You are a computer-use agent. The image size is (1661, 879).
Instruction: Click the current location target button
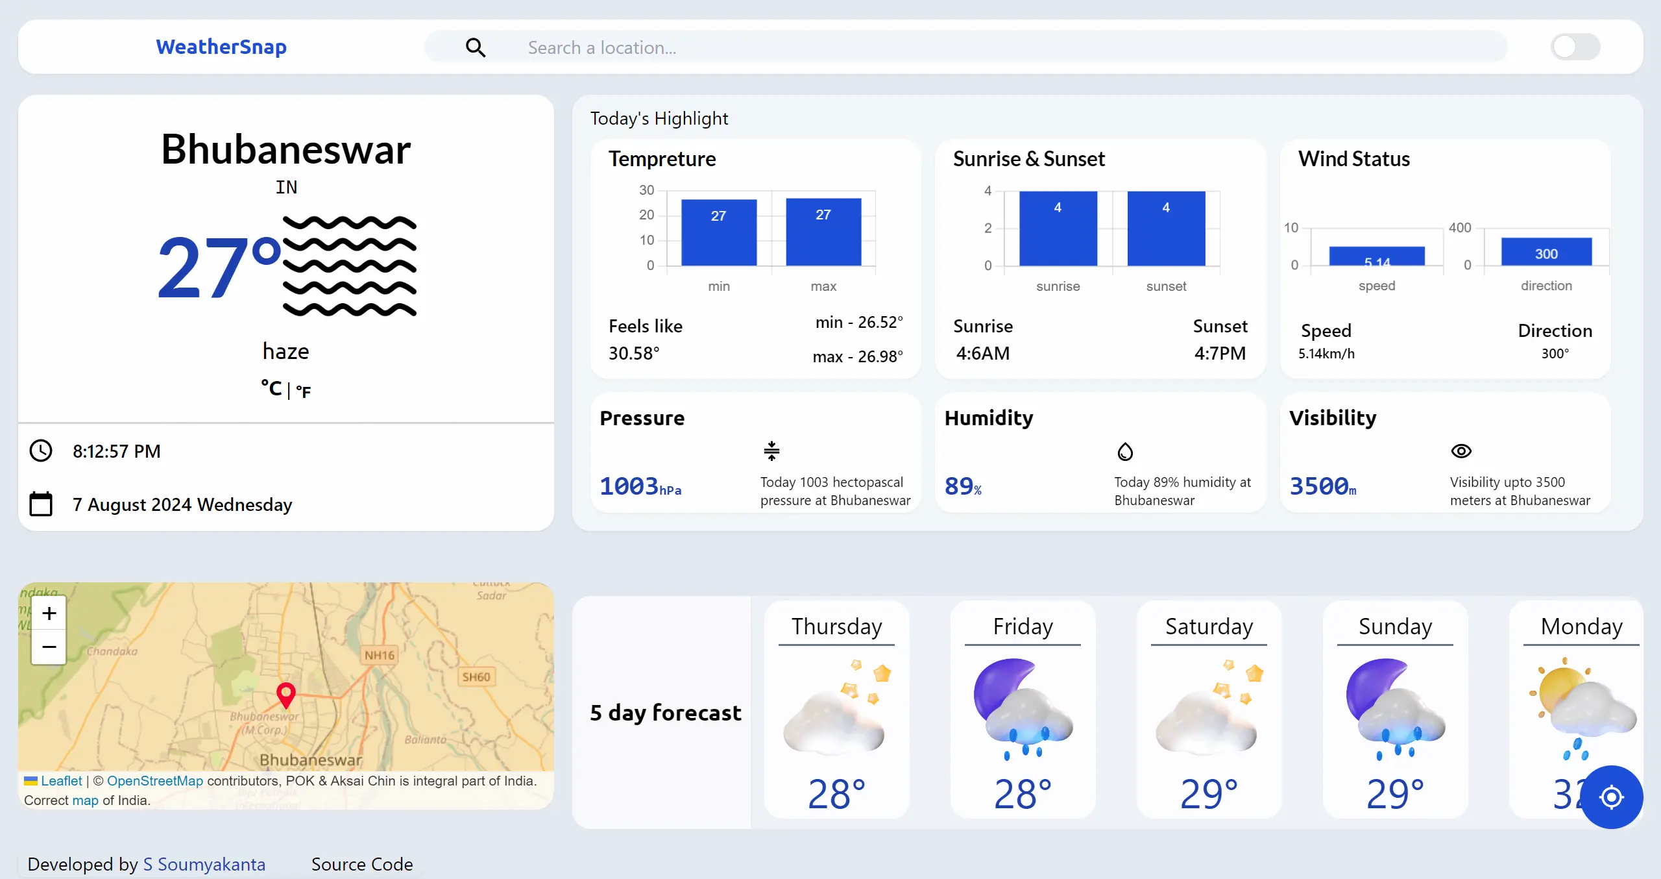click(x=1612, y=797)
